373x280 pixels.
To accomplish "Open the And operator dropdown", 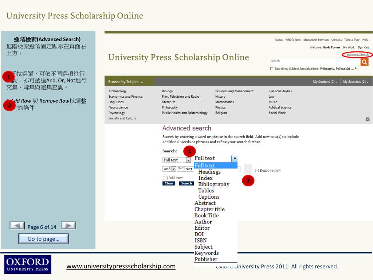I will tap(169, 169).
